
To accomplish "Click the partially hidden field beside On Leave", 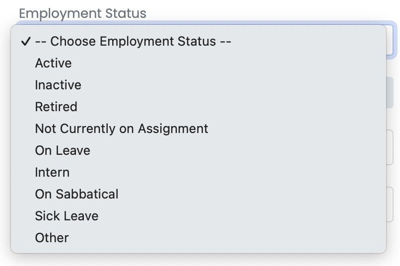I will pyautogui.click(x=390, y=147).
